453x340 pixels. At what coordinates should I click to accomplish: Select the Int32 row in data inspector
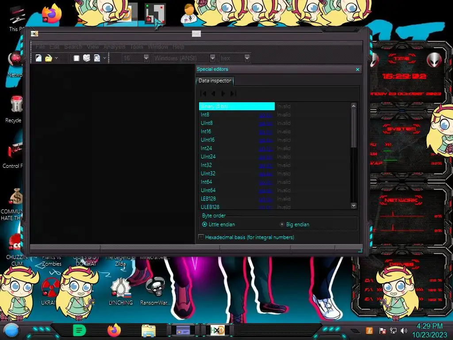click(x=274, y=165)
